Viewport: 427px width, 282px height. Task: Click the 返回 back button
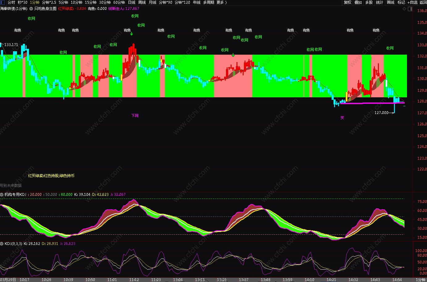click(x=423, y=2)
